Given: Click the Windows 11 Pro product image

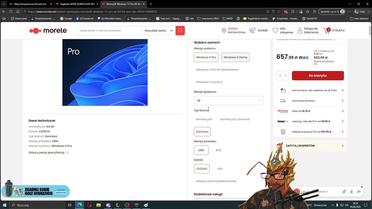Looking at the screenshot, I should click(105, 72).
